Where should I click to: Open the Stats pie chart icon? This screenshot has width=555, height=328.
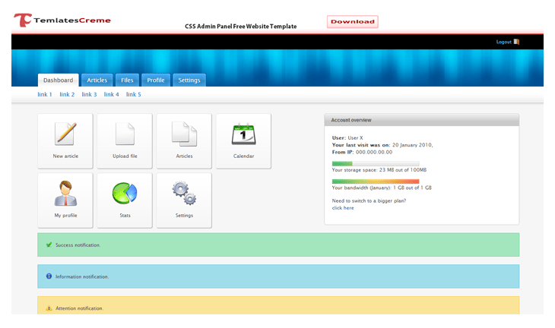pyautogui.click(x=125, y=193)
